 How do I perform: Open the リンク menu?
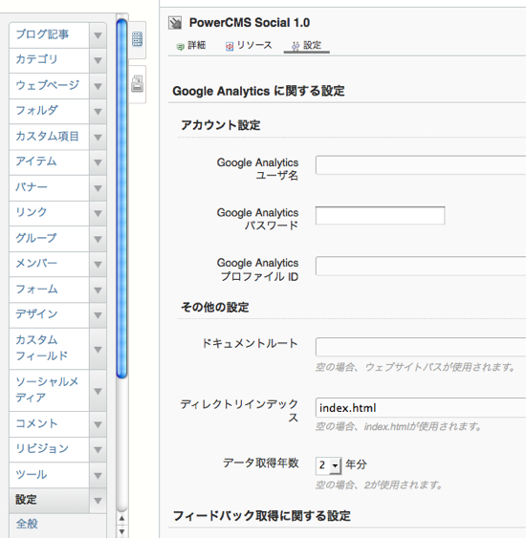click(50, 213)
